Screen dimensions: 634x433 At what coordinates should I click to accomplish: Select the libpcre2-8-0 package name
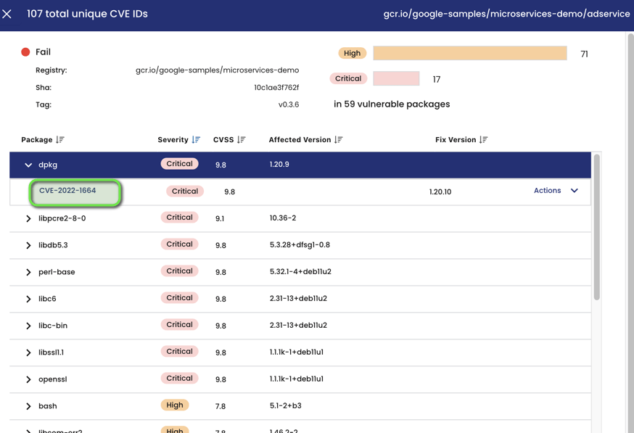[62, 218]
